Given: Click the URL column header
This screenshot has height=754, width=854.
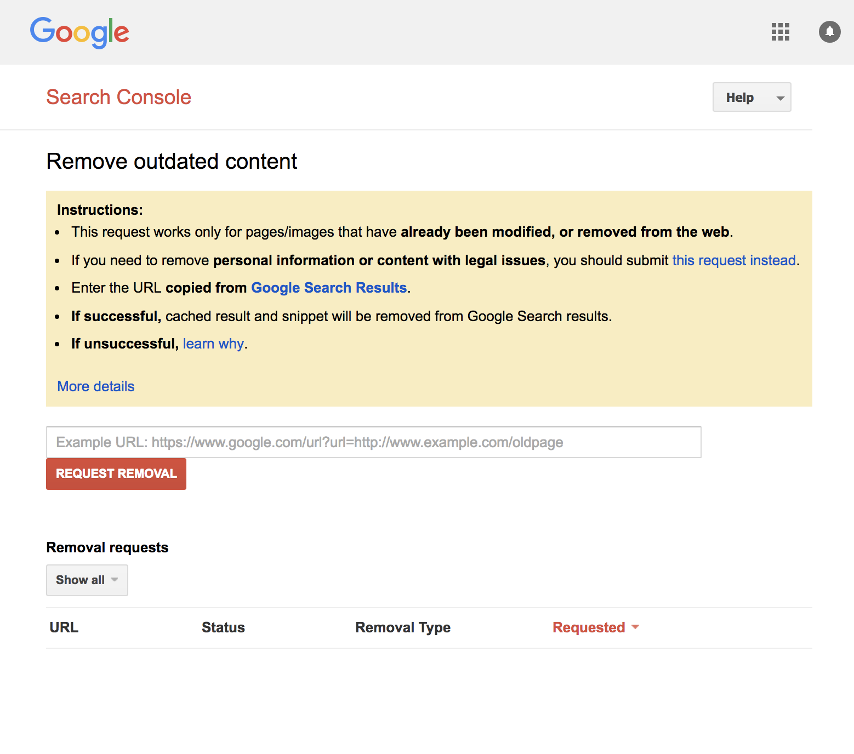Looking at the screenshot, I should click(x=64, y=627).
